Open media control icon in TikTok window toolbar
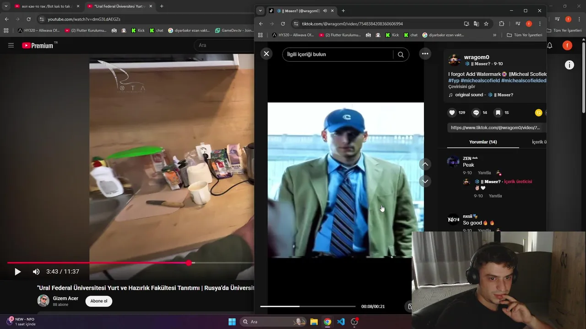This screenshot has height=329, width=586. pos(518,24)
